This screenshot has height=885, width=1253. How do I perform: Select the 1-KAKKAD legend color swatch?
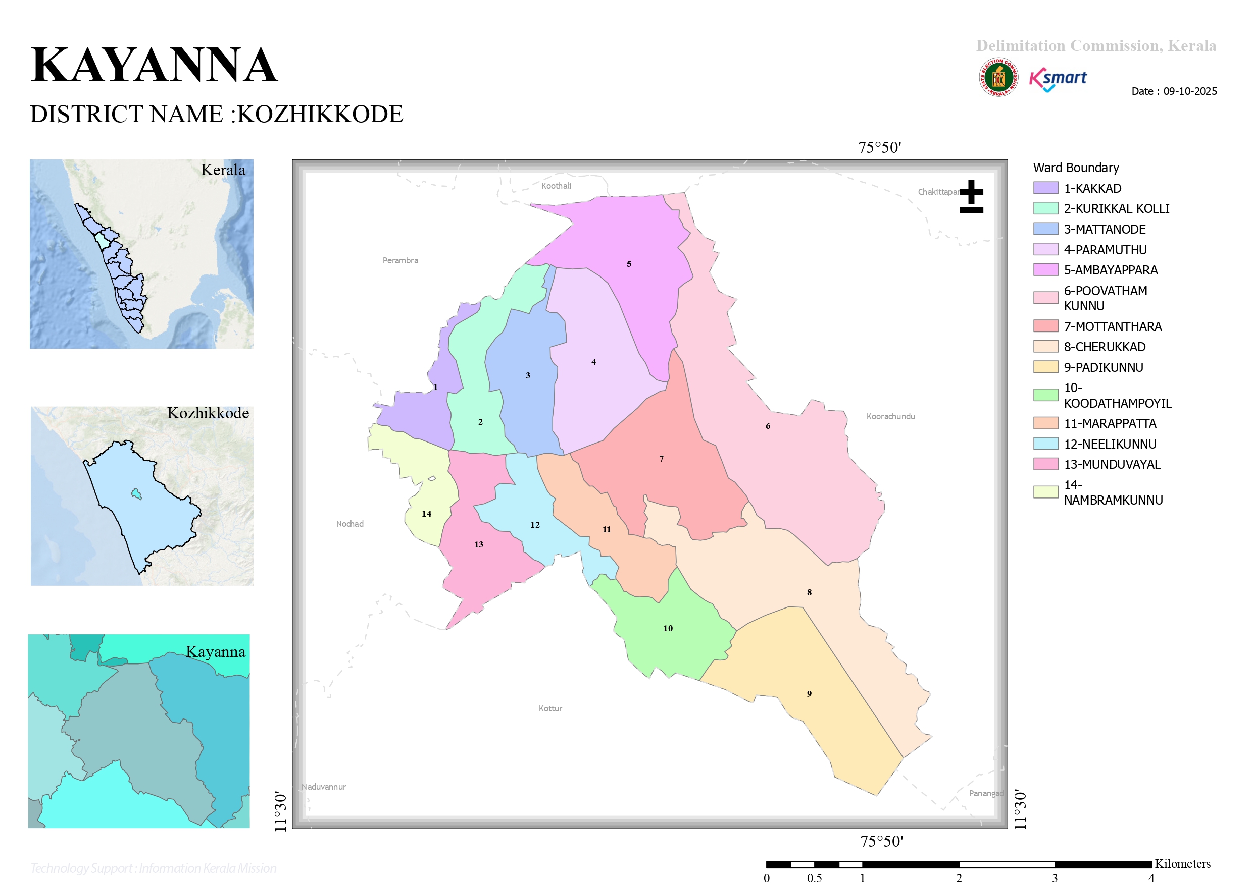pos(1045,188)
